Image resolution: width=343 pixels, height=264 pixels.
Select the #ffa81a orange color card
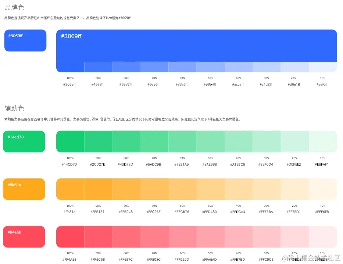click(x=24, y=189)
